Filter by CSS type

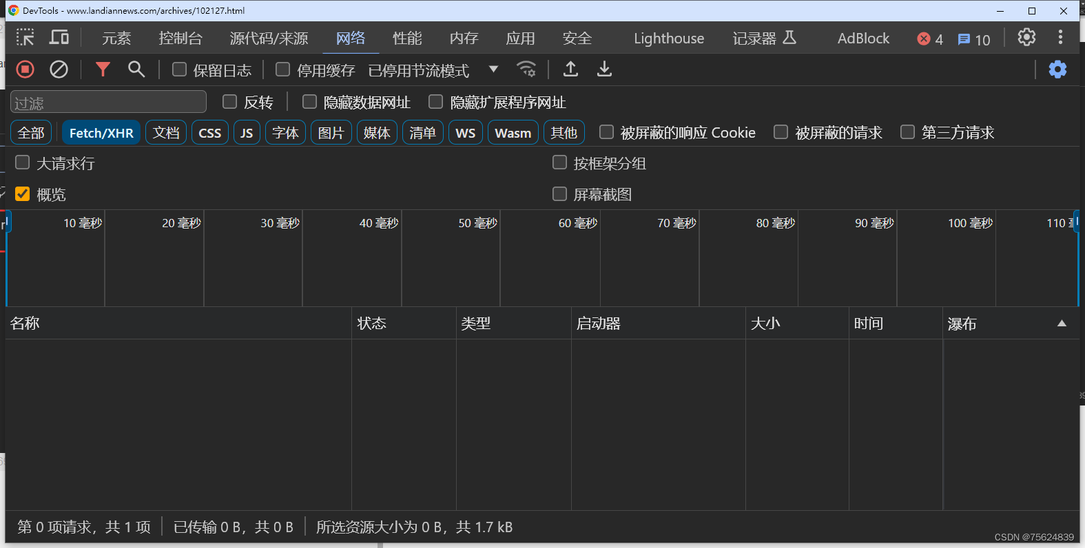pyautogui.click(x=210, y=132)
